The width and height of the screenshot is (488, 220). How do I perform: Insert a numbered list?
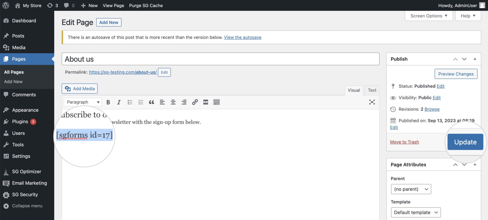tap(141, 102)
